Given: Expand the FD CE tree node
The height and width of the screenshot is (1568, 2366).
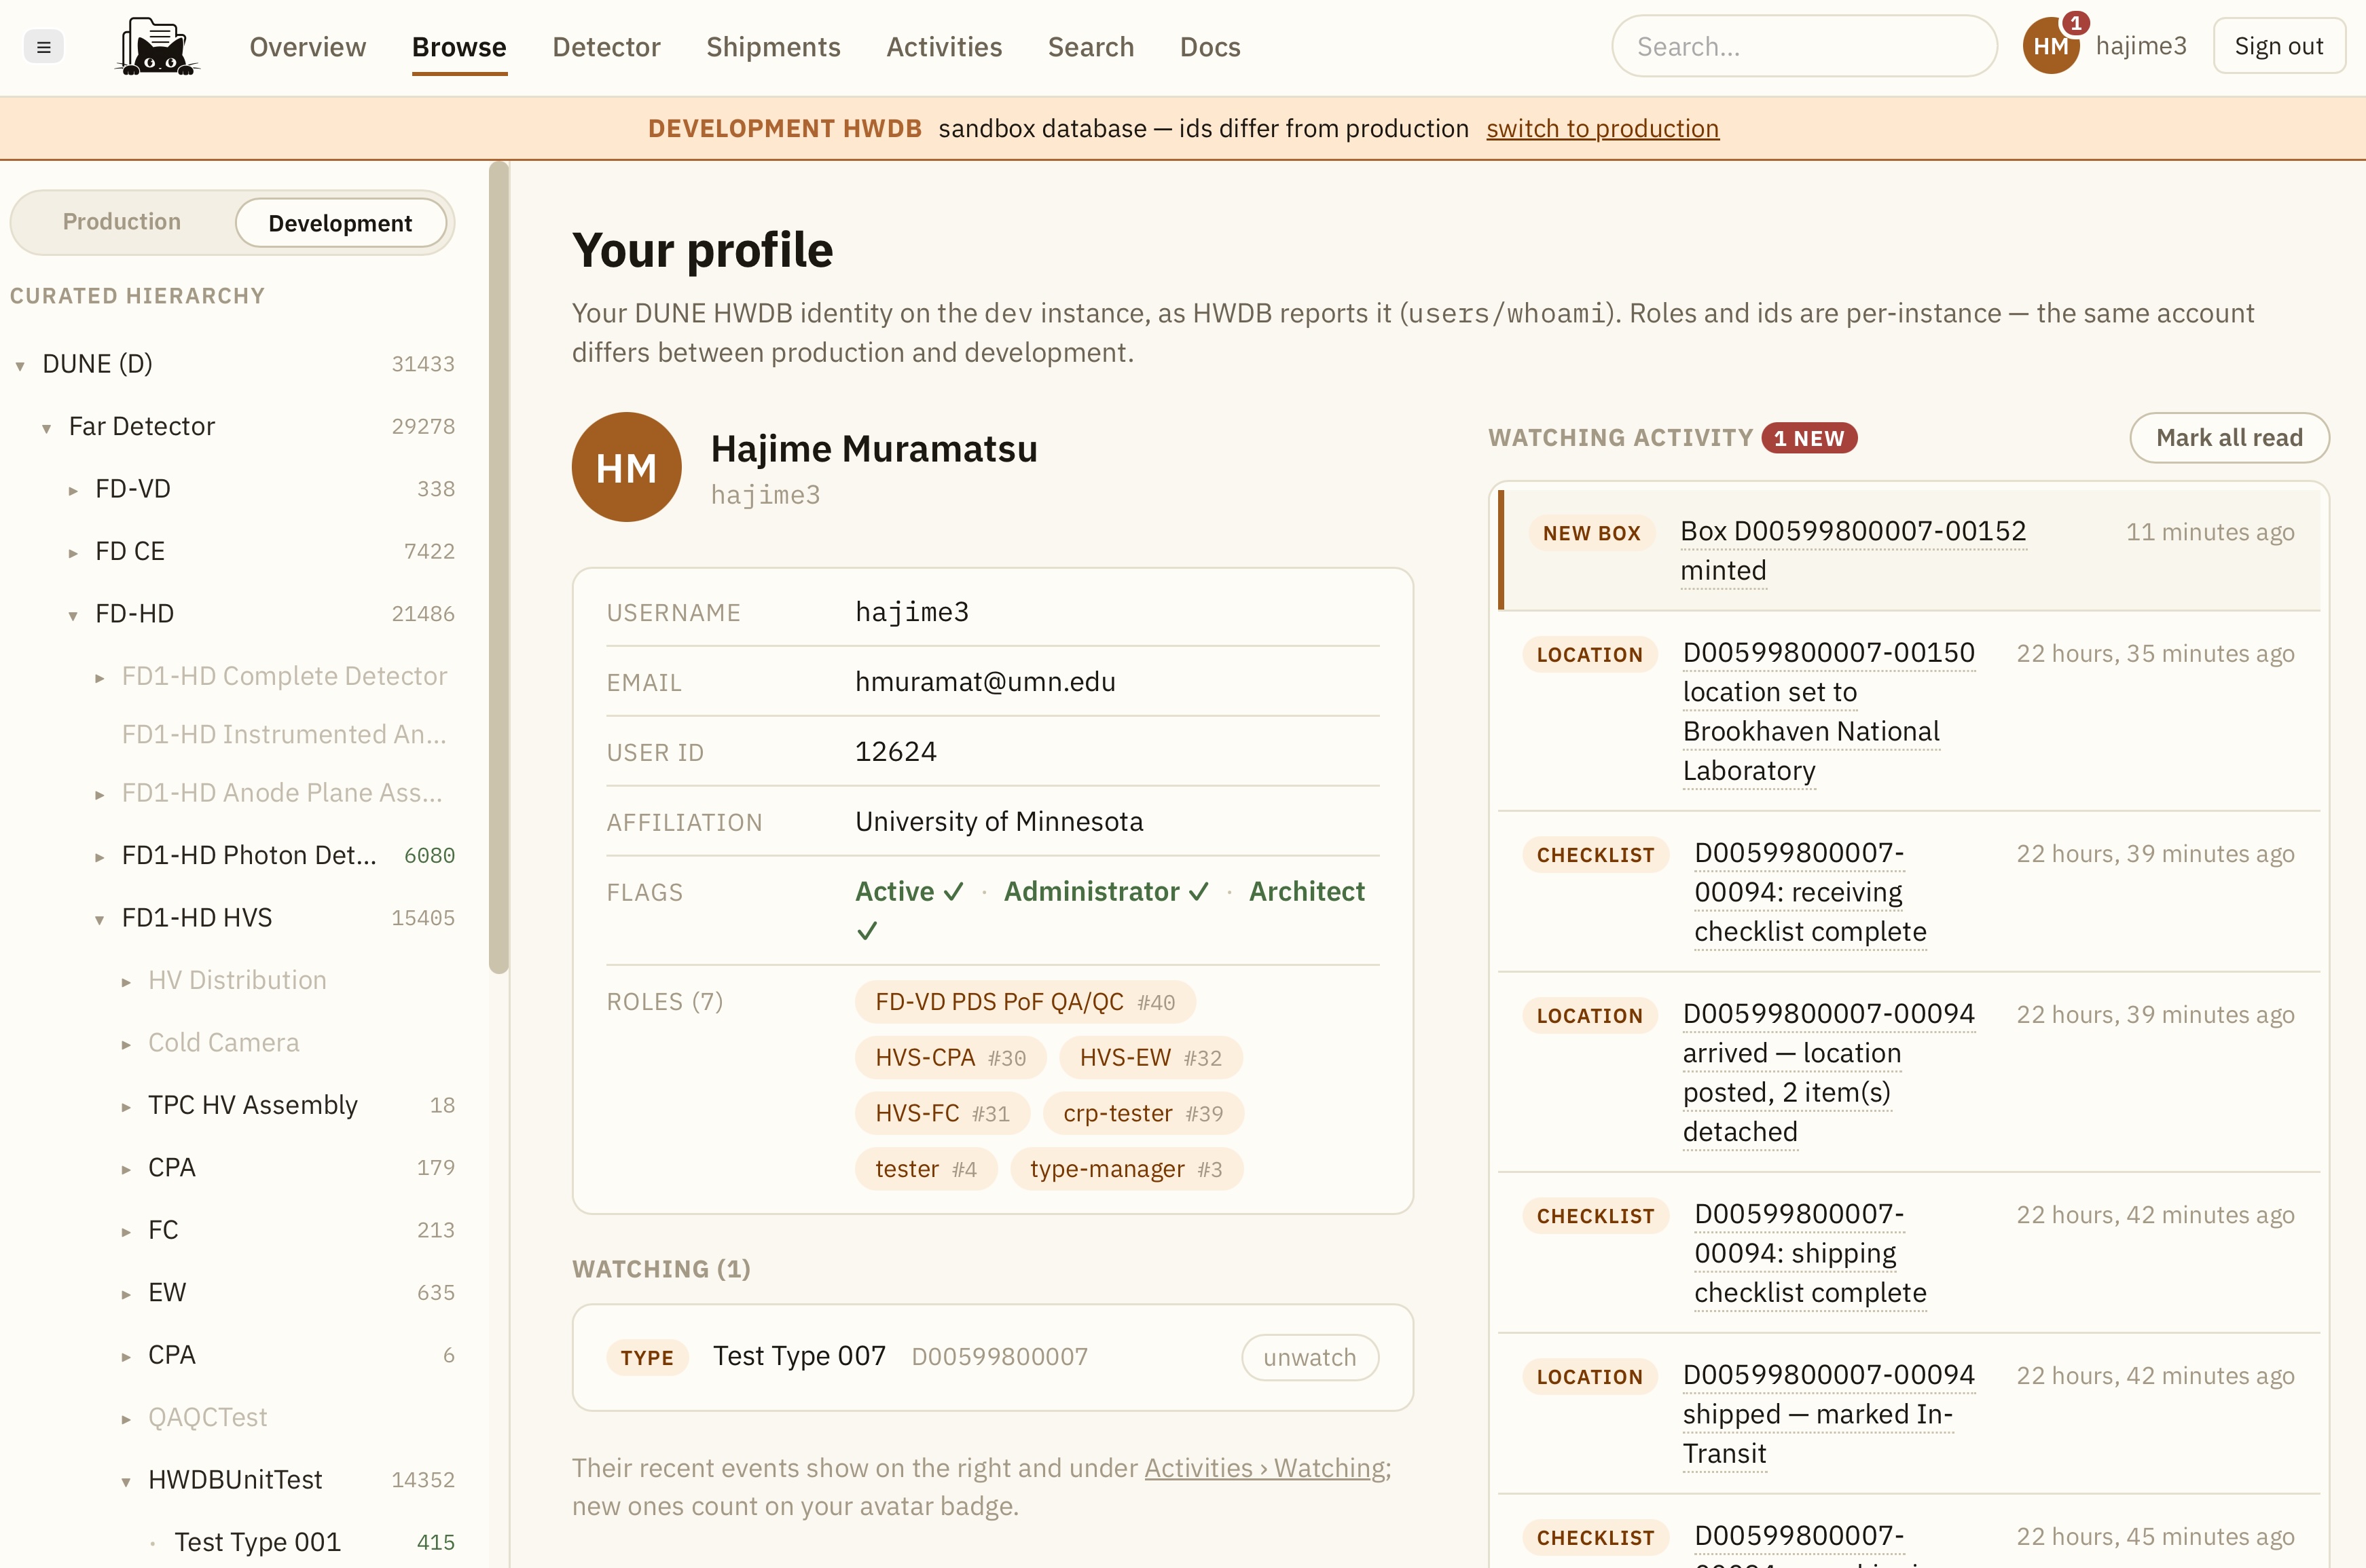Looking at the screenshot, I should coord(73,553).
